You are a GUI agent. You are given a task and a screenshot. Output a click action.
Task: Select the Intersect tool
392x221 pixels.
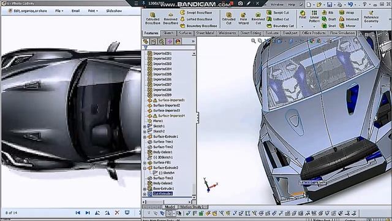349,19
